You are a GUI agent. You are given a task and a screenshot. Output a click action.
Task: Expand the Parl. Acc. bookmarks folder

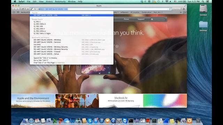click(x=158, y=12)
